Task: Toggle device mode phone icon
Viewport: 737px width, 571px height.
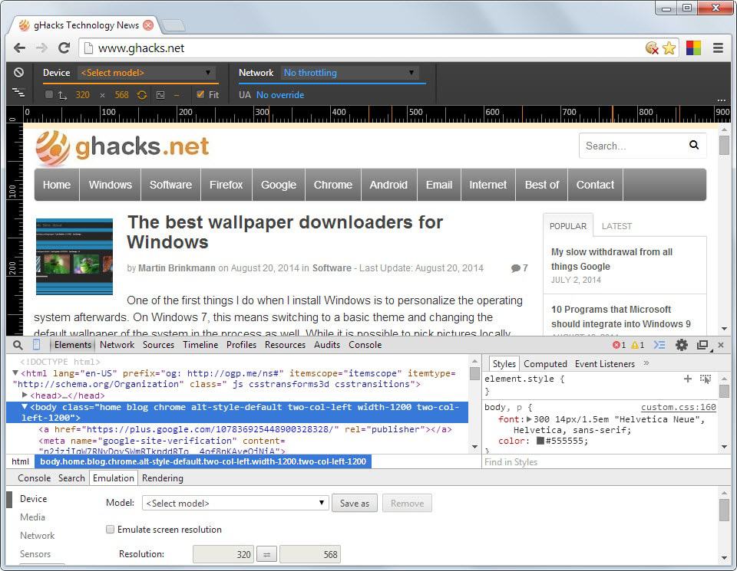Action: click(x=36, y=345)
